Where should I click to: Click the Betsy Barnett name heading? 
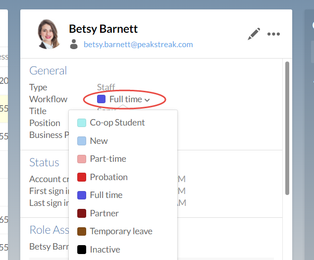103,29
